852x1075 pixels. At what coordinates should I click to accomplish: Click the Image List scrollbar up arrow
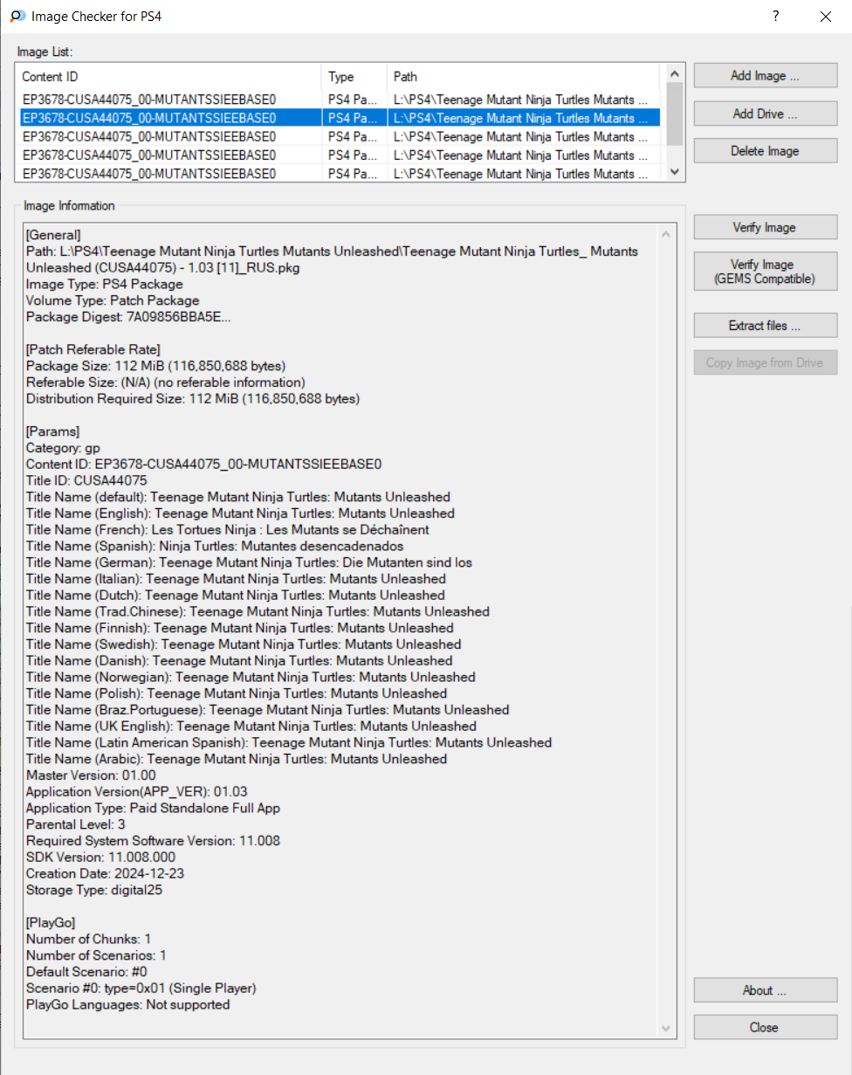pyautogui.click(x=674, y=74)
